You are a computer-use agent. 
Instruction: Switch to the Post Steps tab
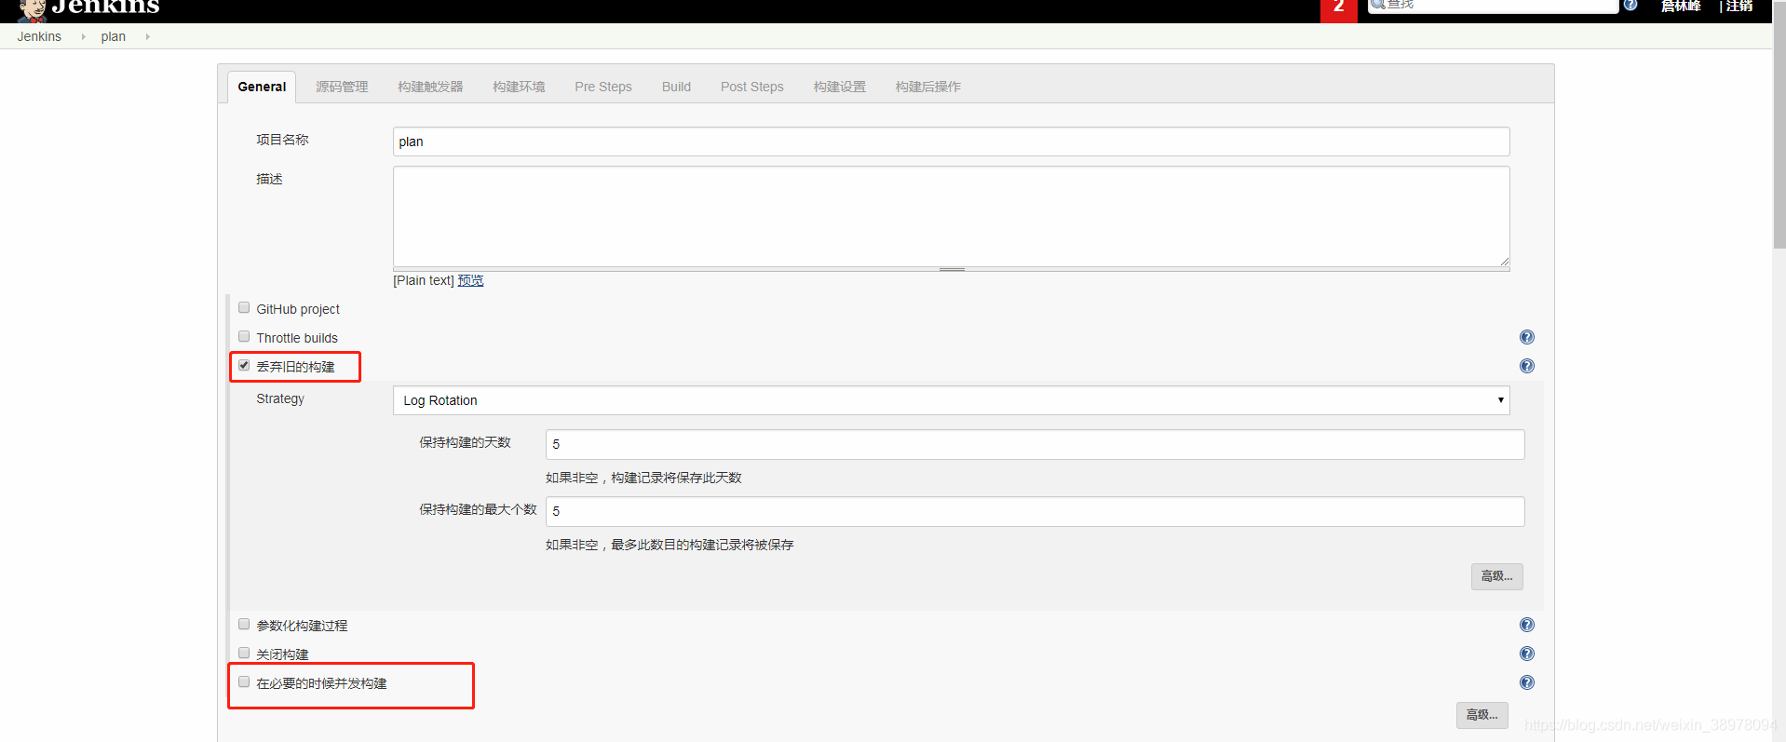(x=751, y=87)
